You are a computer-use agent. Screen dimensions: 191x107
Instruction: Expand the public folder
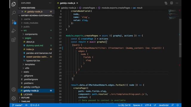click(36, 27)
